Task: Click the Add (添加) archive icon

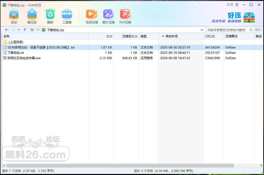Action: [14, 14]
